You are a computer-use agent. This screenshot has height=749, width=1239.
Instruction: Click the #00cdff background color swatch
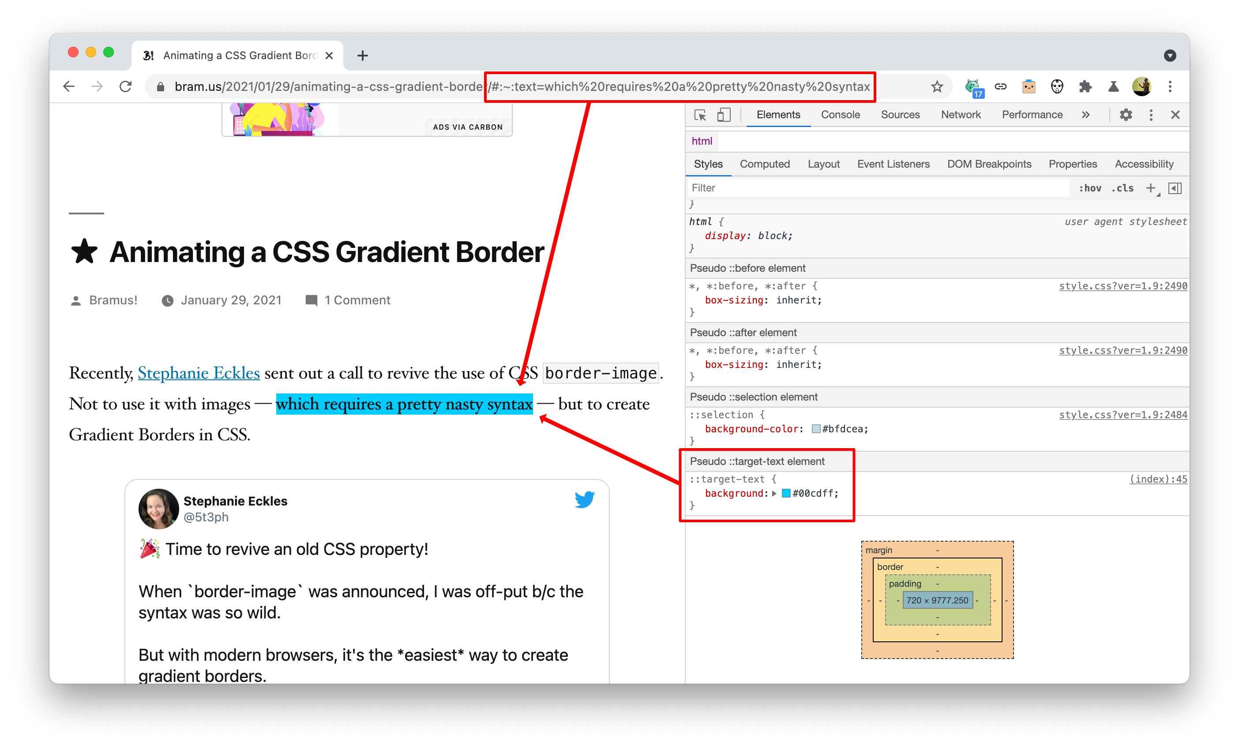click(x=786, y=494)
